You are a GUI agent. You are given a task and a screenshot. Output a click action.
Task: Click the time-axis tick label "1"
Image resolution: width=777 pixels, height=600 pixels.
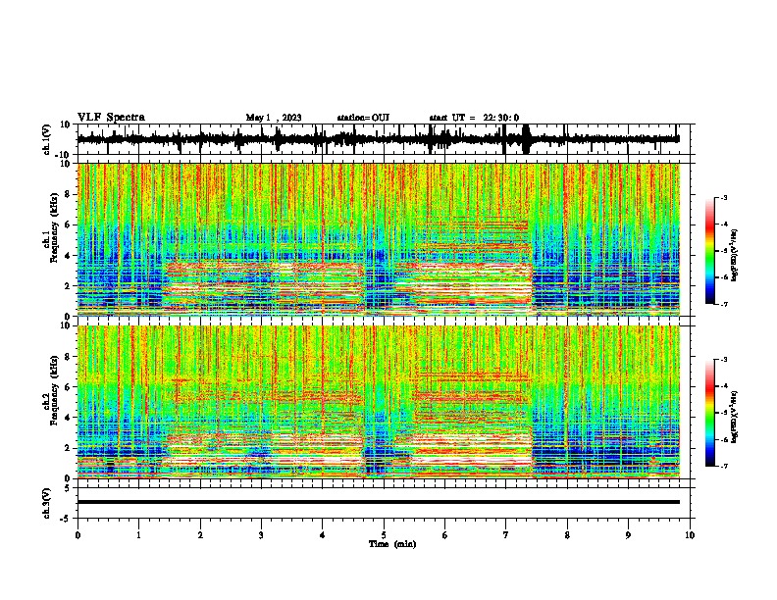coord(138,535)
